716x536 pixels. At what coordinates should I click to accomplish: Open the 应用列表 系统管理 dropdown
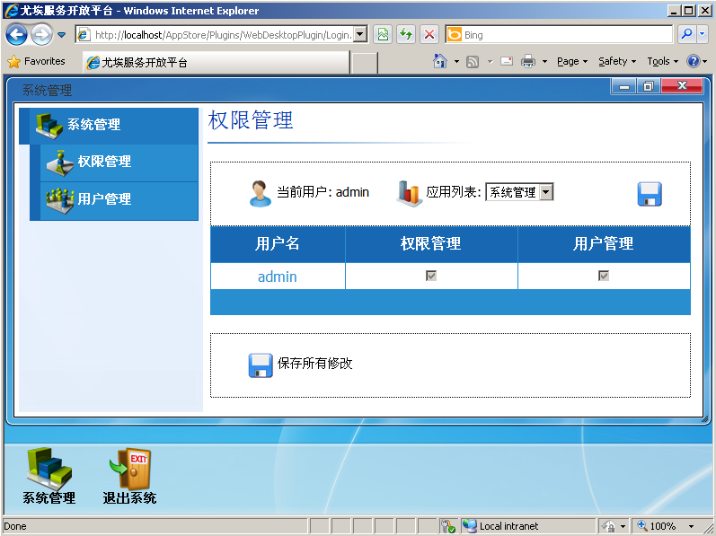pyautogui.click(x=519, y=192)
